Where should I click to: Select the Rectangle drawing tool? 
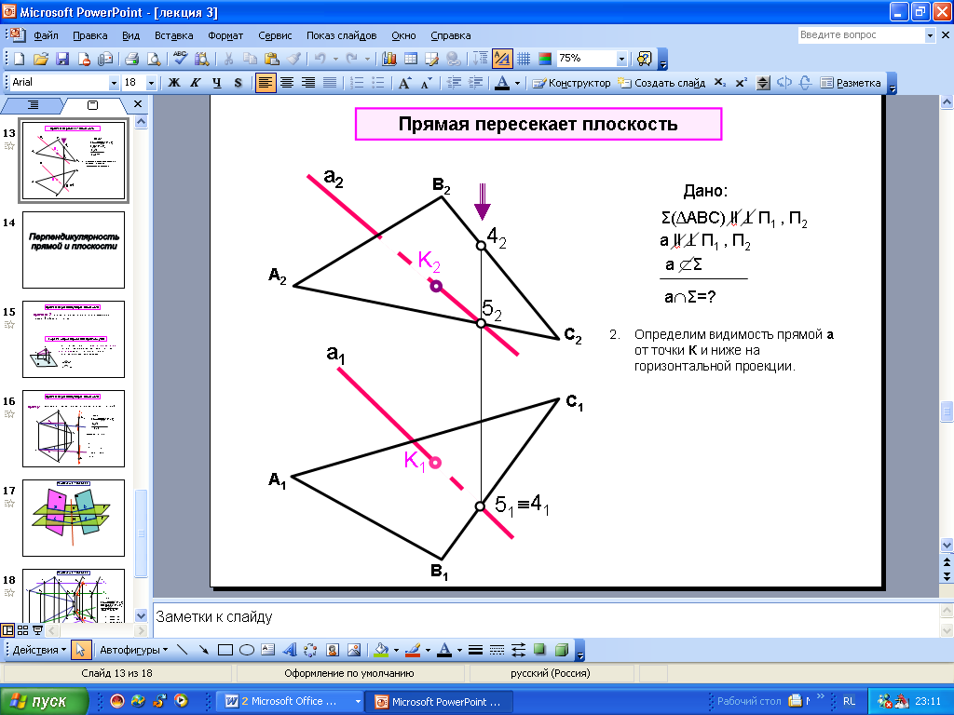point(225,650)
